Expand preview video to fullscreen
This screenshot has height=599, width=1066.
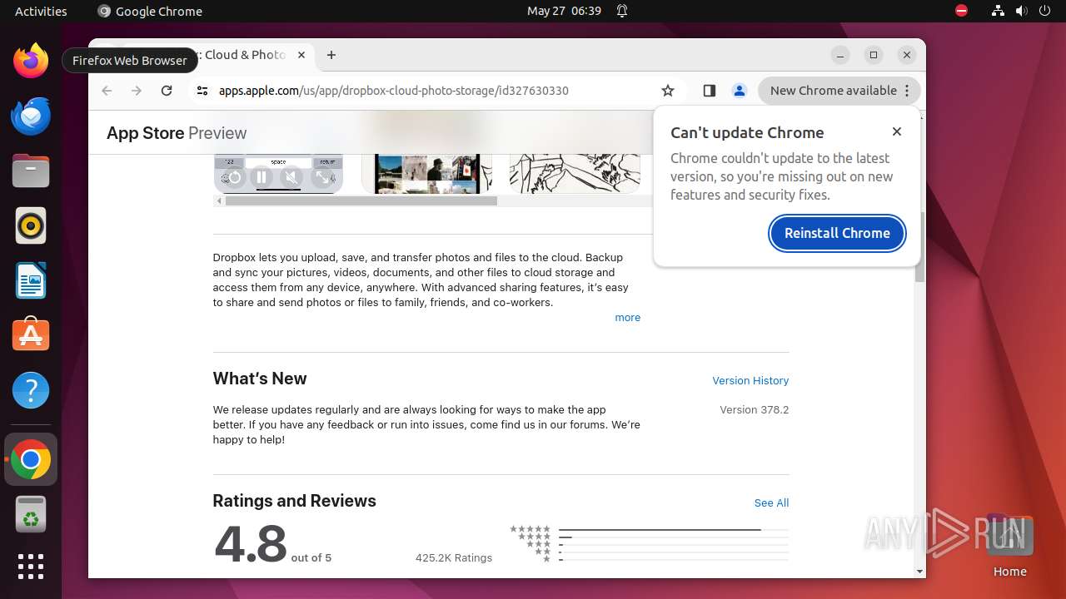click(x=321, y=177)
